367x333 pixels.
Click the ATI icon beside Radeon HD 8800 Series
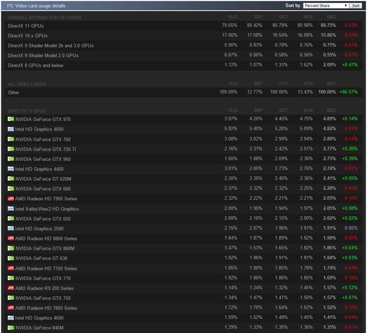click(11, 238)
